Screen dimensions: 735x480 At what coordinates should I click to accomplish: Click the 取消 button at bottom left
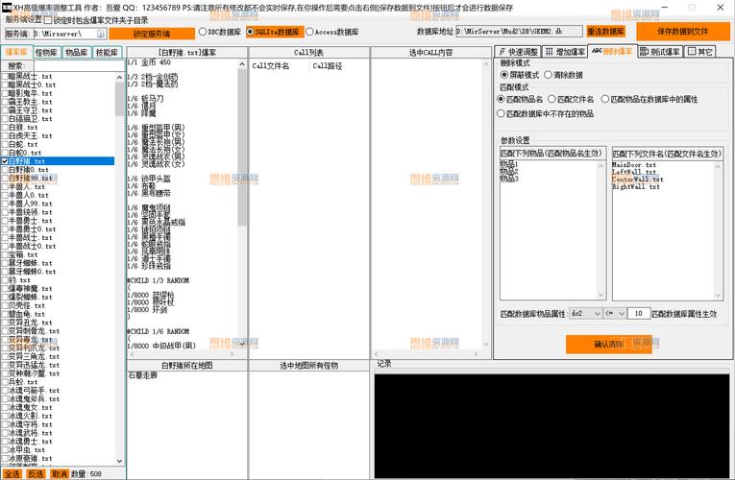click(x=60, y=474)
